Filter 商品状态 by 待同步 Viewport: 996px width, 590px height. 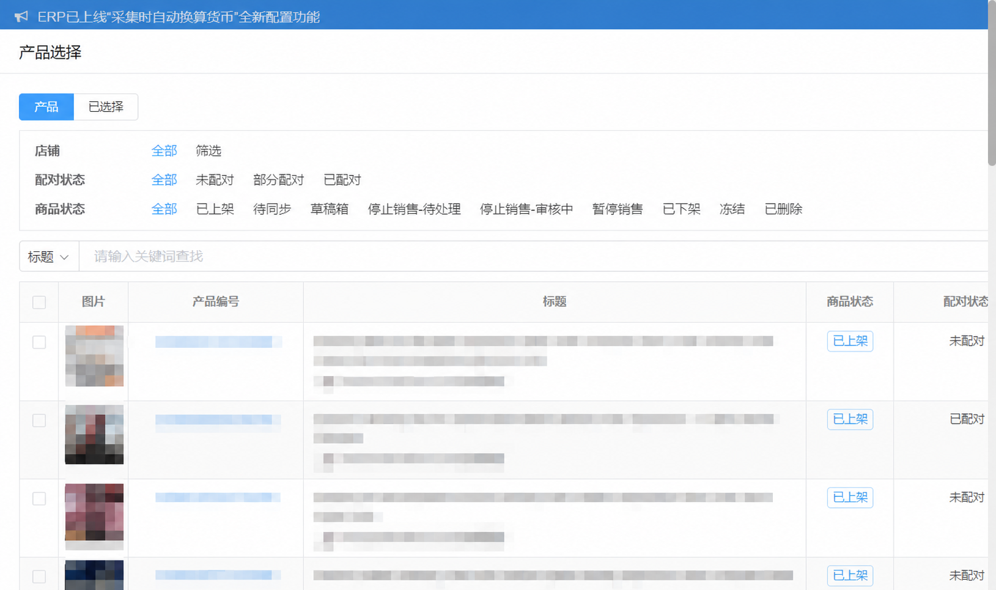point(272,209)
